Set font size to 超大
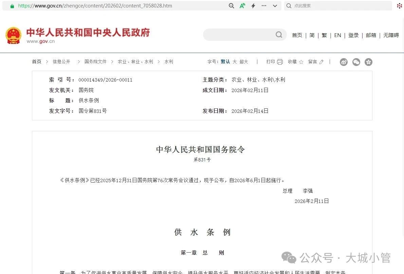The width and height of the screenshot is (404, 274). 244,62
